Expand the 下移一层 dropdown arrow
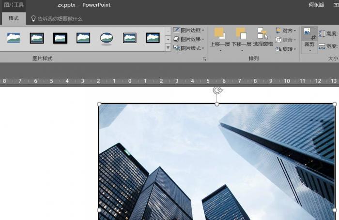339x220 pixels. coord(242,50)
